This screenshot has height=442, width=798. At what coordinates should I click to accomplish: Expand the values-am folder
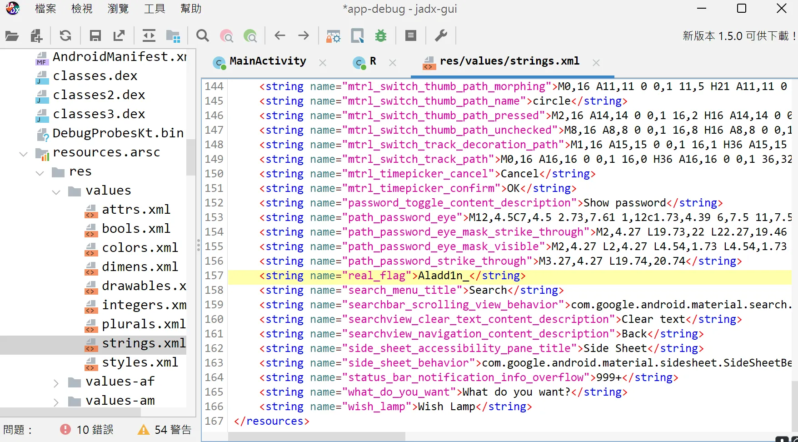click(56, 402)
